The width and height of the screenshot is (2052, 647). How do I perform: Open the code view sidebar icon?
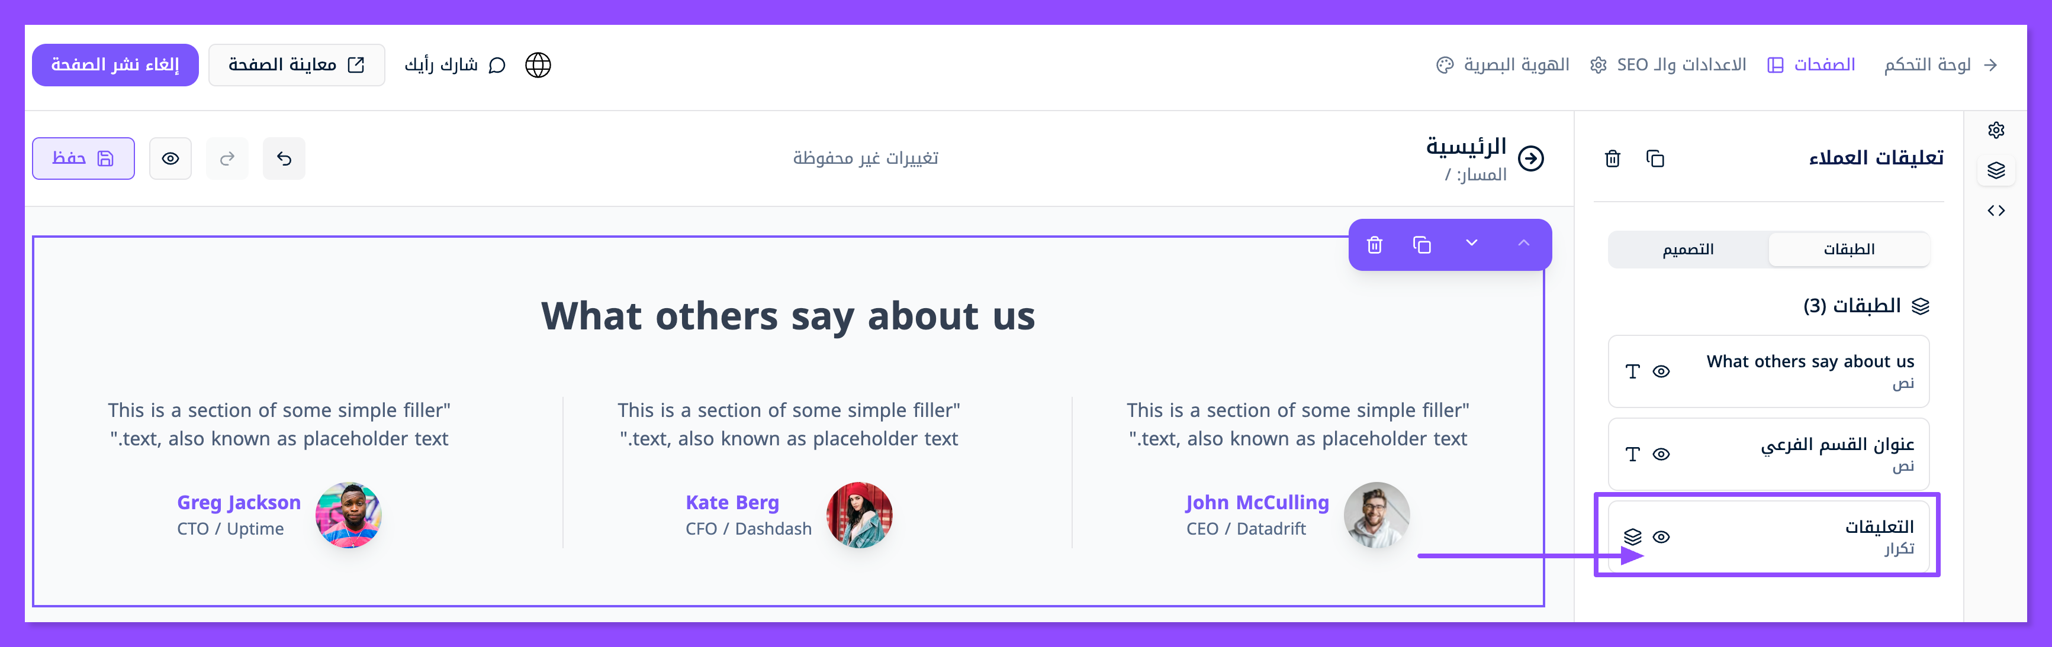[1995, 211]
